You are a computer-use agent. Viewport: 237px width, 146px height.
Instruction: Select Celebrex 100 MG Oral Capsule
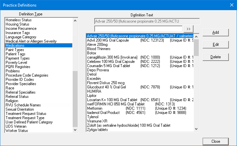pyautogui.click(x=140, y=62)
